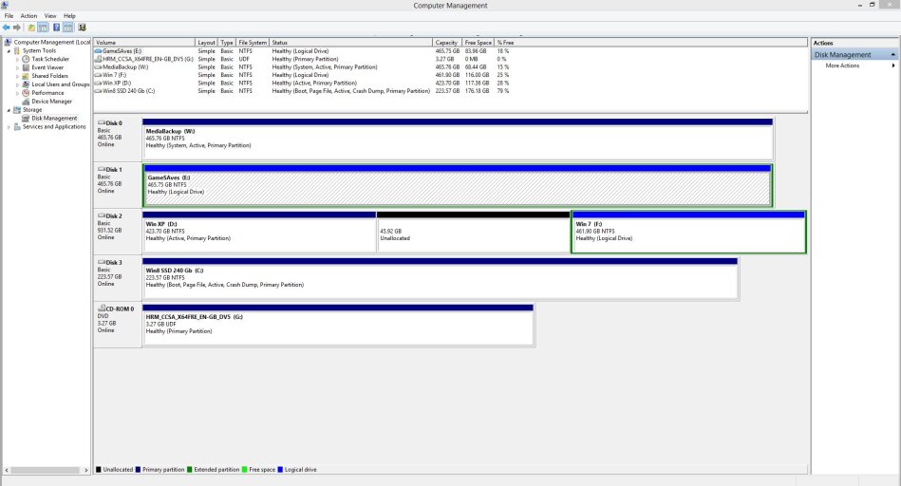
Task: Click the Win 7 (F:) drive icon in the volume list
Action: (98, 75)
